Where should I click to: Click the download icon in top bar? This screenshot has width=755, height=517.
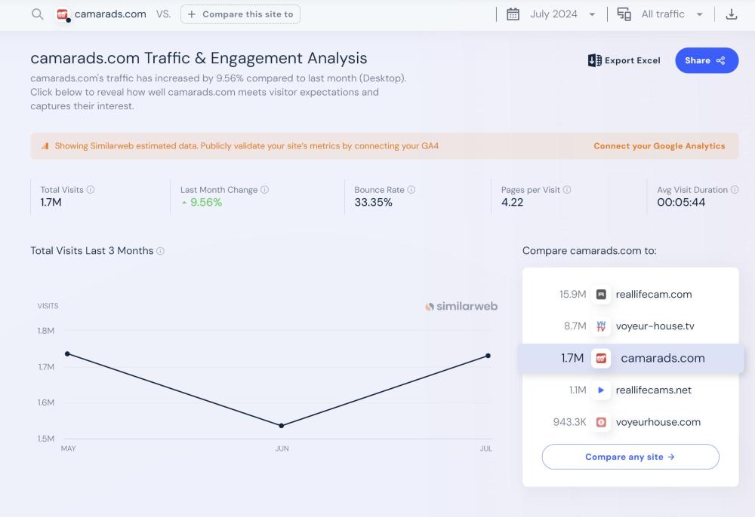click(x=731, y=14)
